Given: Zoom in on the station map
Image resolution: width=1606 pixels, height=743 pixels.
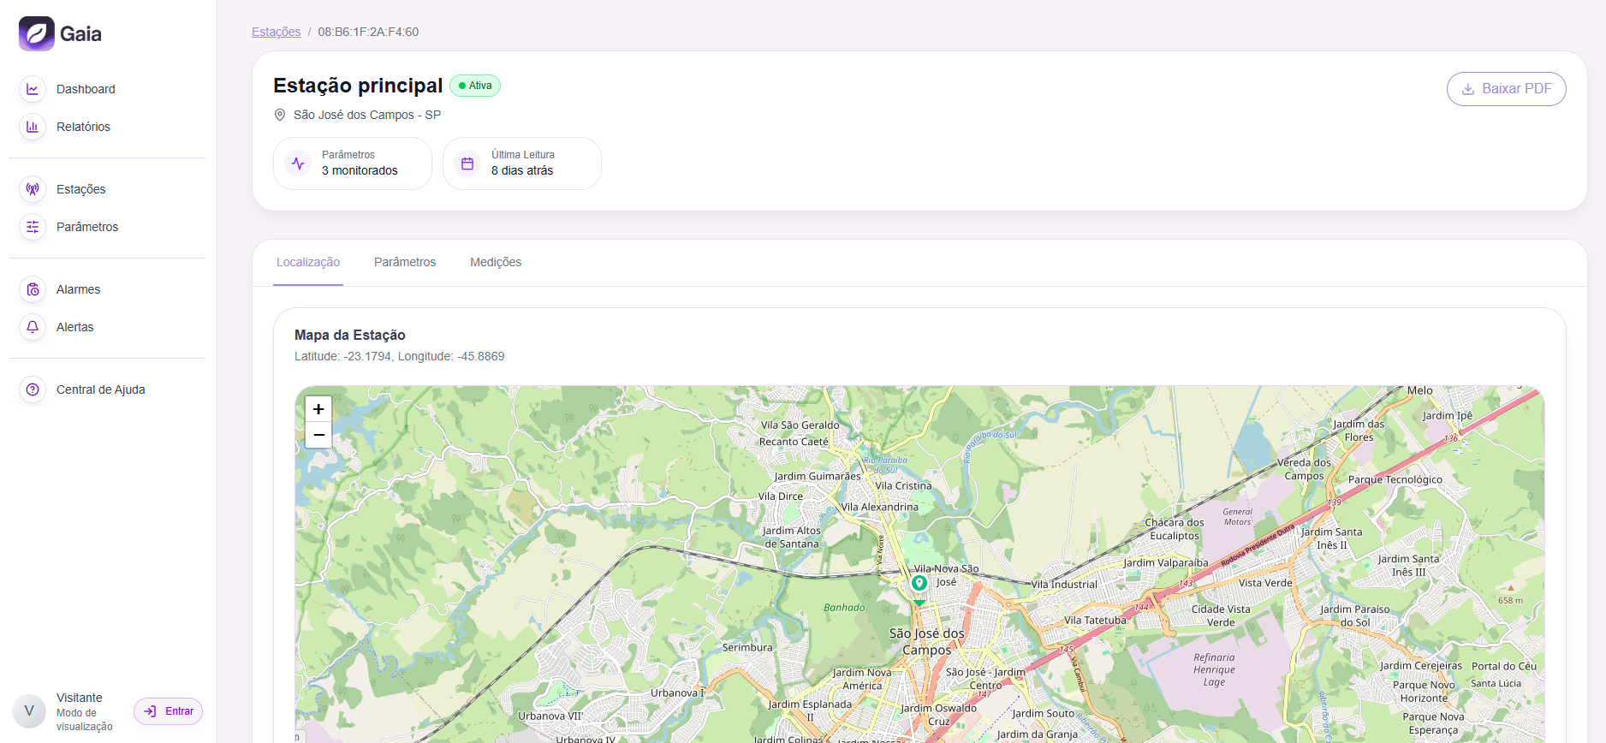Looking at the screenshot, I should (x=318, y=409).
